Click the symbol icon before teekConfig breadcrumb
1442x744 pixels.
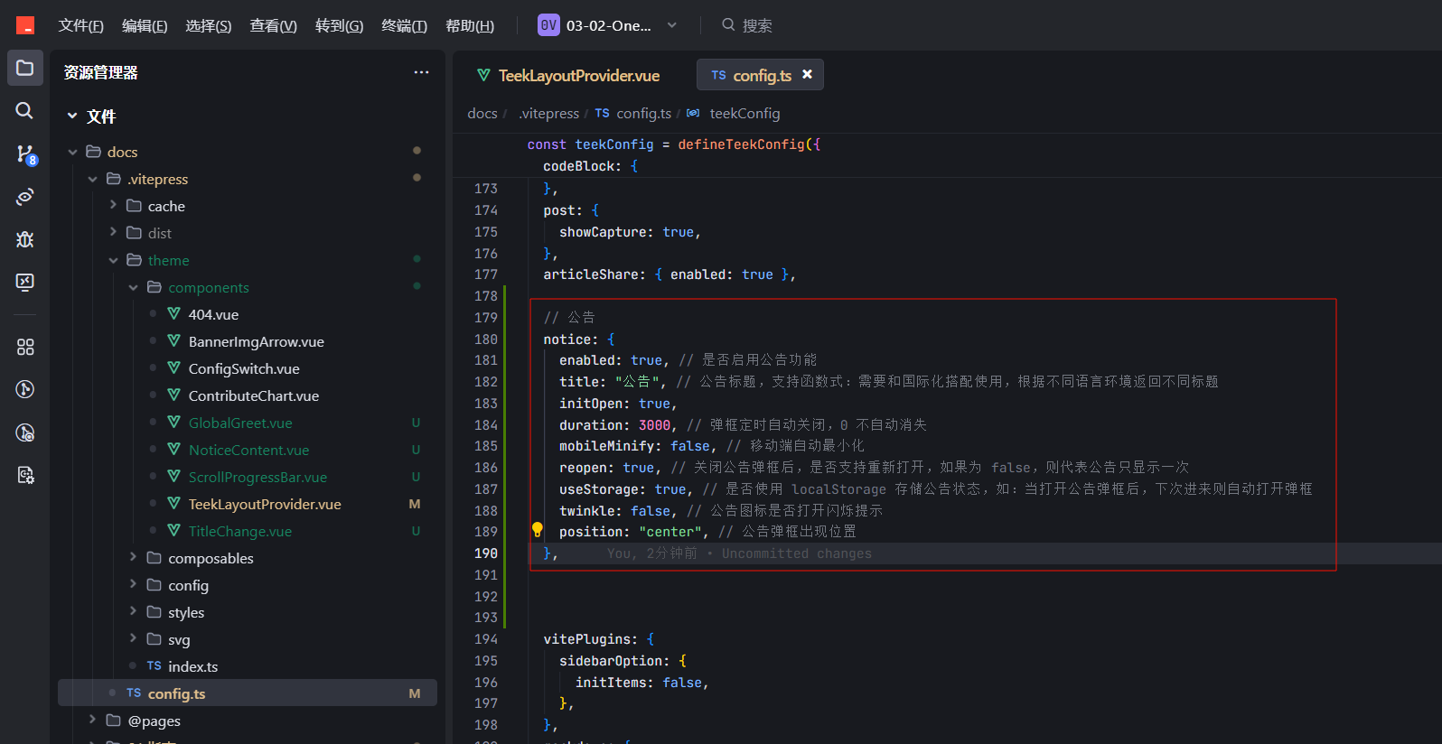pos(693,113)
